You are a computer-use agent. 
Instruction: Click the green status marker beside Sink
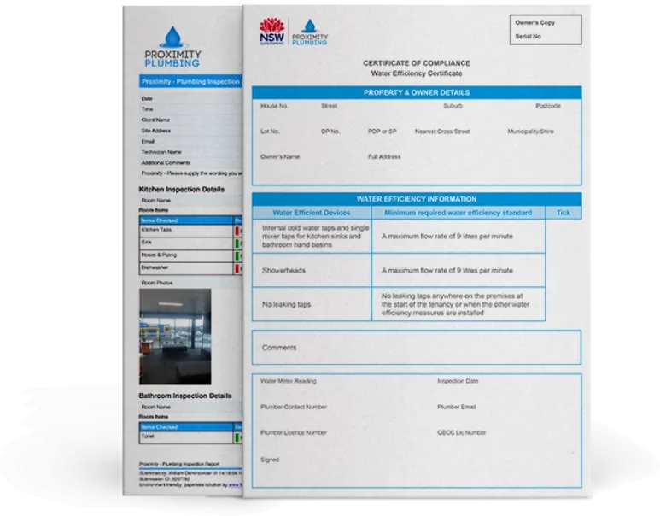point(237,243)
